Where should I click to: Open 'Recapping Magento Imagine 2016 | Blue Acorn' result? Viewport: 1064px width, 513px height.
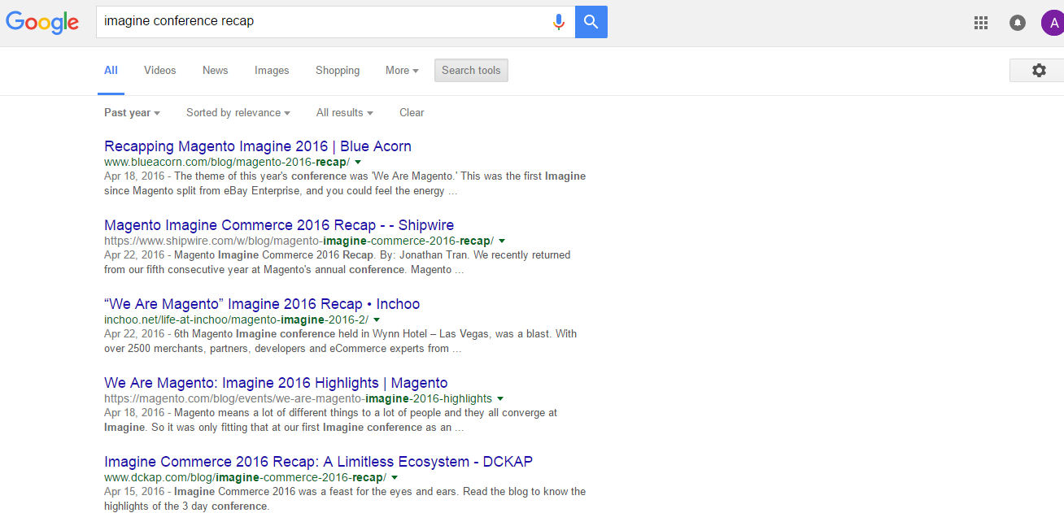tap(258, 146)
